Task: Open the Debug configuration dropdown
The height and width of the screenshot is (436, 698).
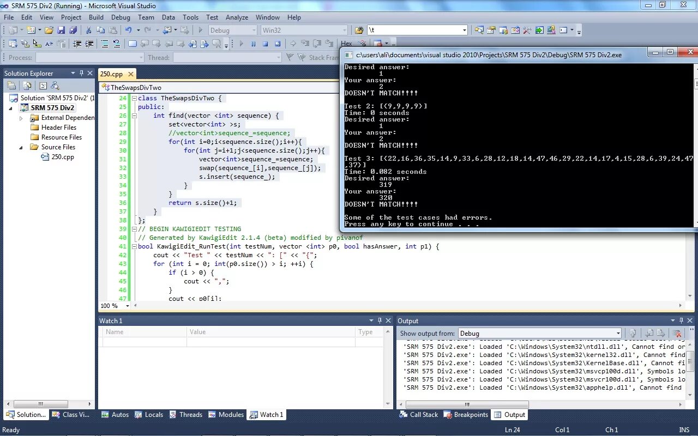Action: 254,30
